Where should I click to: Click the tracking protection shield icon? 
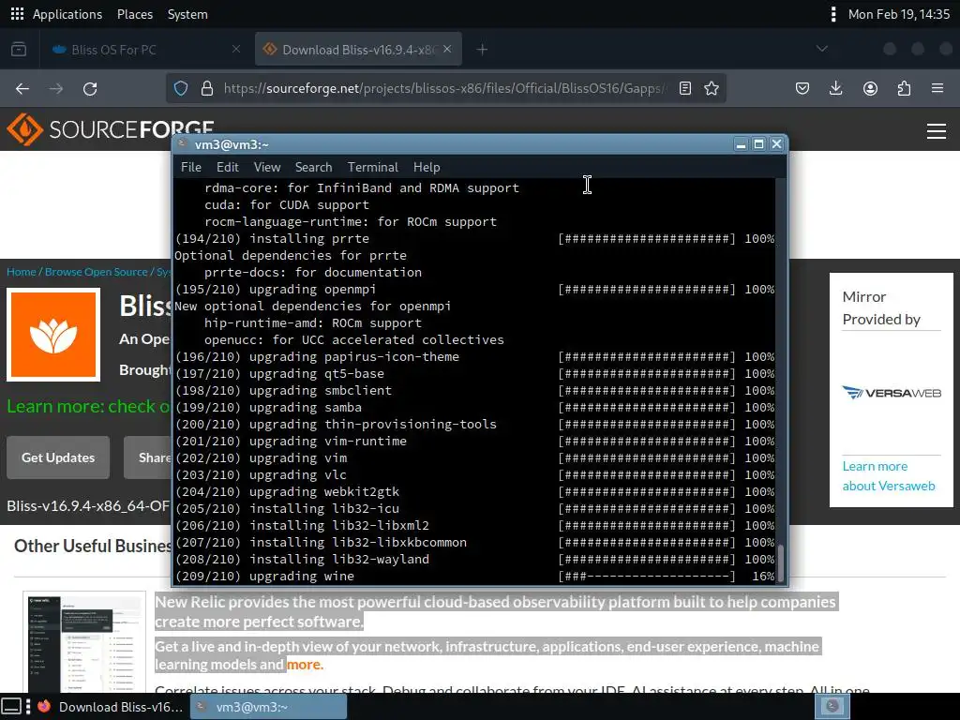(x=181, y=89)
